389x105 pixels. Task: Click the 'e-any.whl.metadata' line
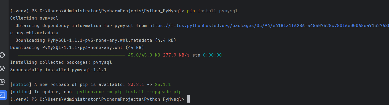pyautogui.click(x=34, y=33)
